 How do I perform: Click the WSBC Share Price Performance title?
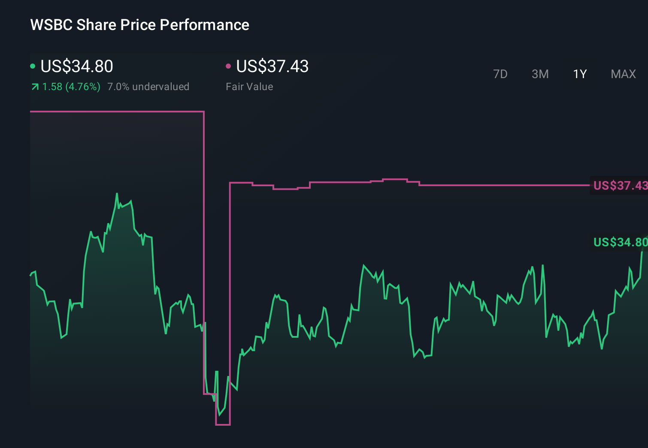pyautogui.click(x=139, y=24)
